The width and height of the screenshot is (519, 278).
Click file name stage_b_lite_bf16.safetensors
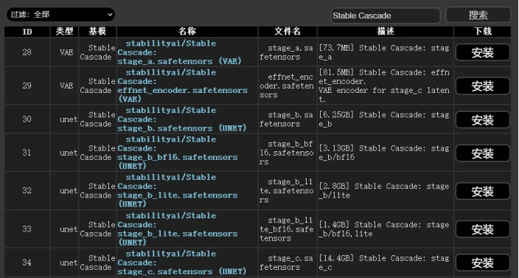(x=287, y=229)
